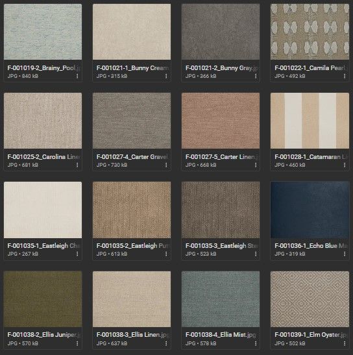Viewport: 353px width, 355px height.
Task: Open more options for Ellis Juniper file
Action: 77,343
